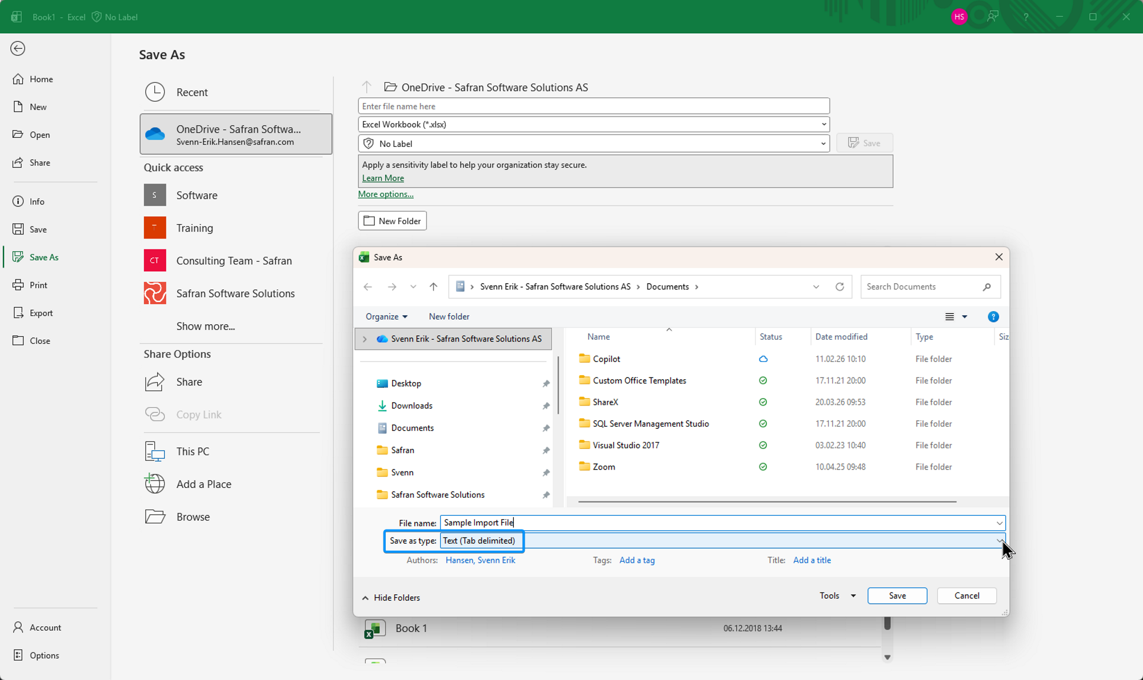Open Add a Place globe option
1143x680 pixels.
click(155, 484)
